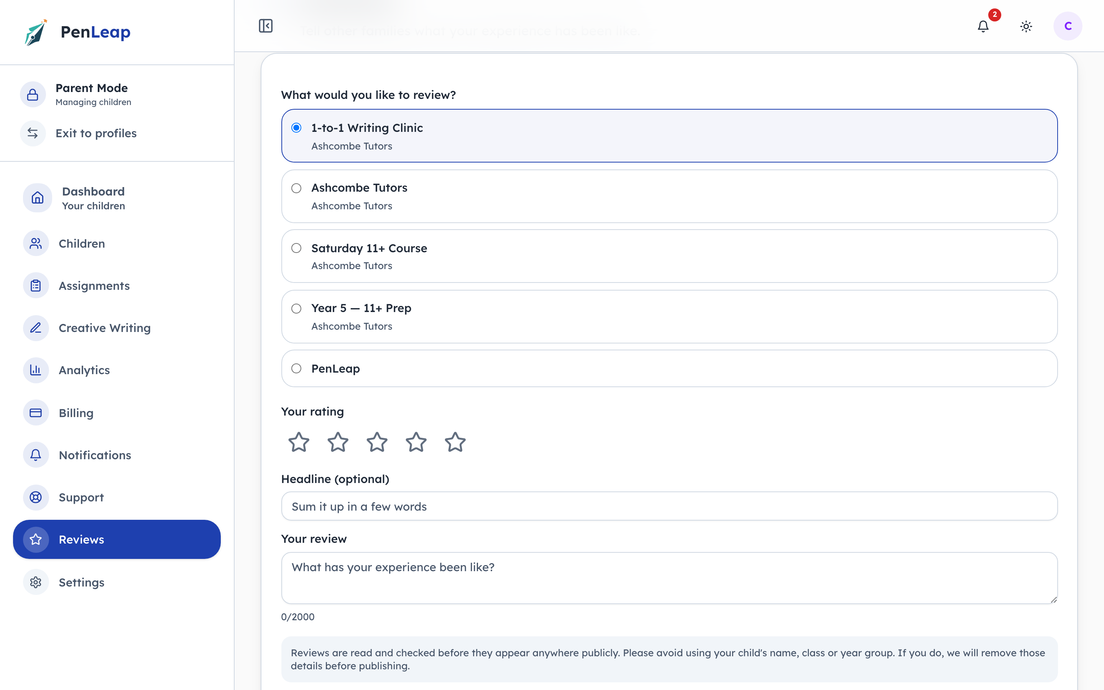Open the Dashboard menu item

point(117,198)
